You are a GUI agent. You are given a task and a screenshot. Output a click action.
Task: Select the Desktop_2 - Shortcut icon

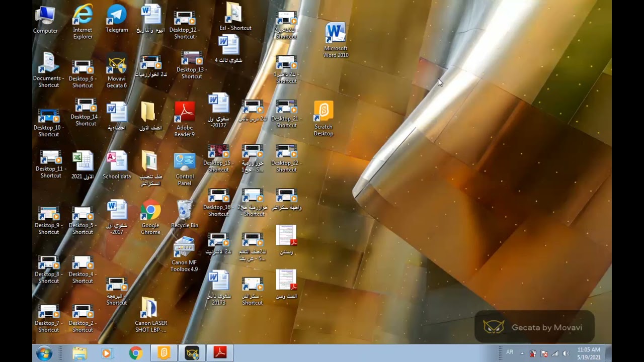83,318
